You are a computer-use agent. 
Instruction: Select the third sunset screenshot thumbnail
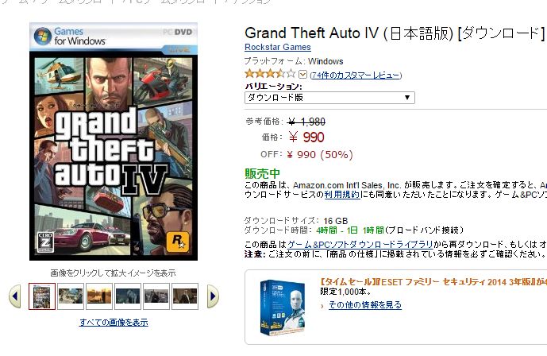(99, 296)
